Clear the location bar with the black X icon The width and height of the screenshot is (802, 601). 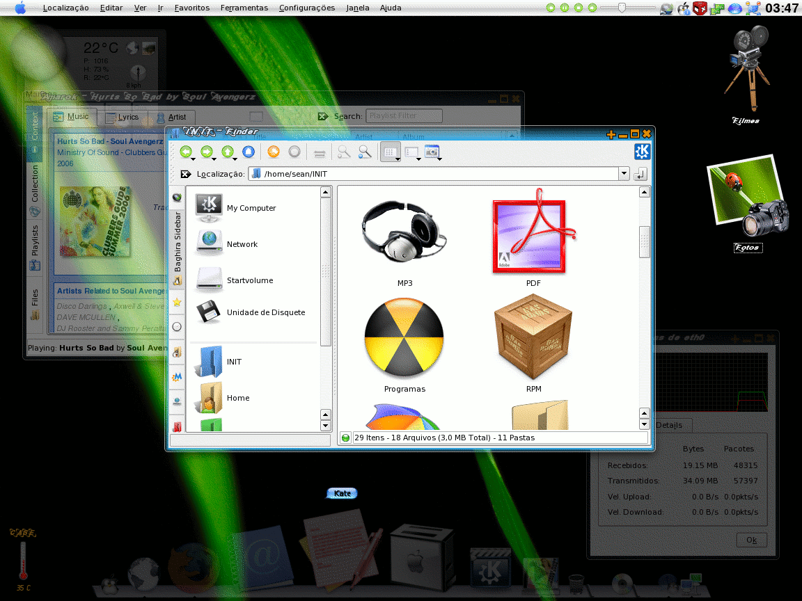tap(186, 175)
